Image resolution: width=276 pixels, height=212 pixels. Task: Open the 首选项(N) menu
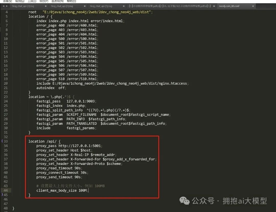57,1
